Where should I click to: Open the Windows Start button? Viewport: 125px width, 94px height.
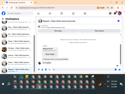pyautogui.click(x=3, y=84)
